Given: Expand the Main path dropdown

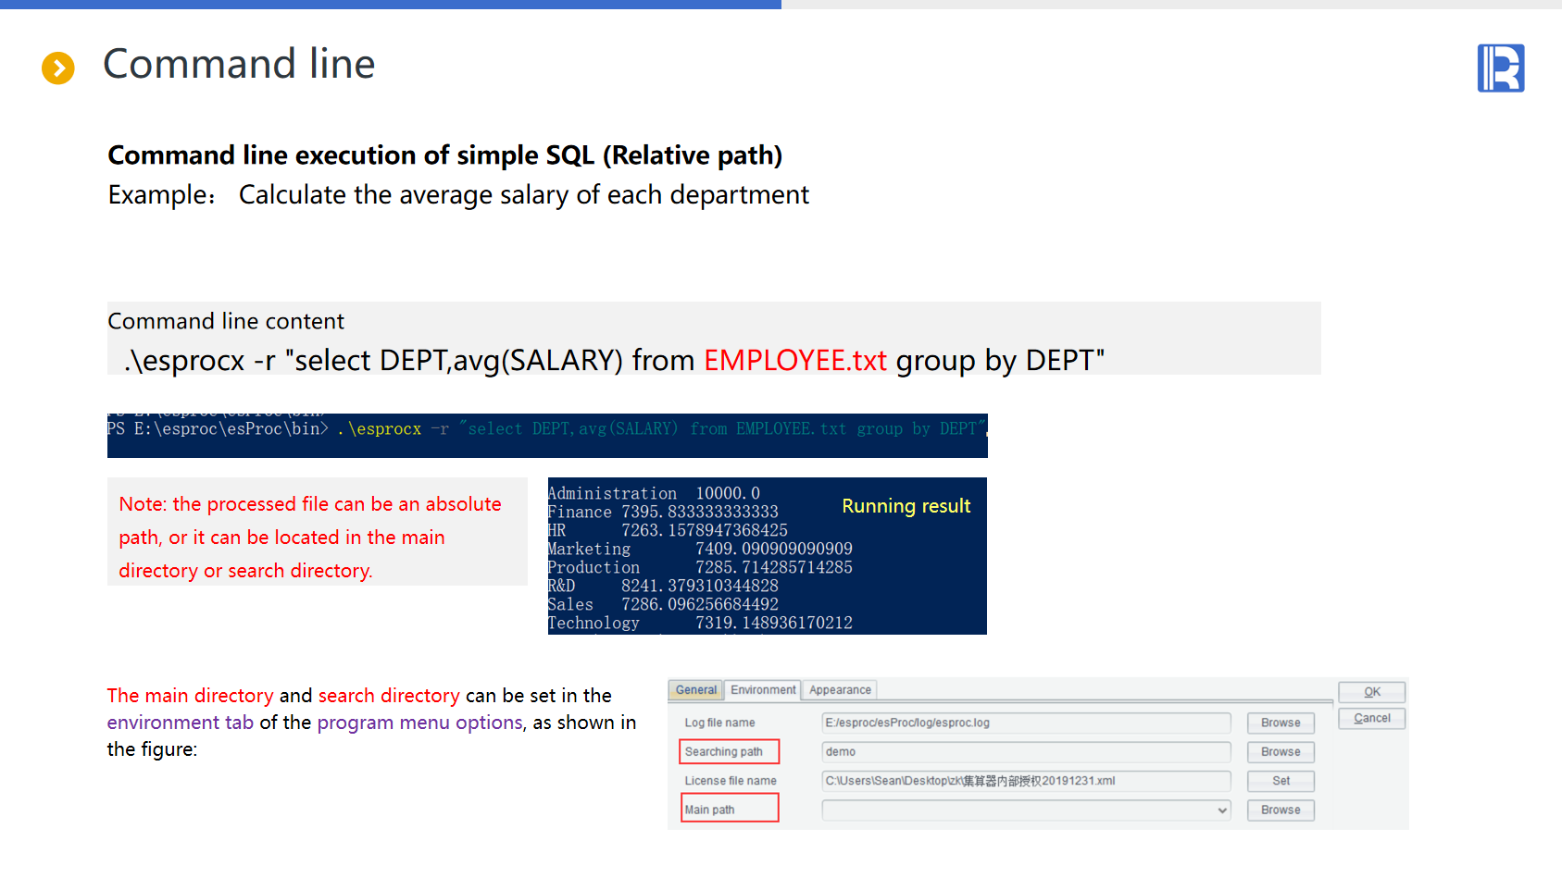Looking at the screenshot, I should [x=1222, y=810].
